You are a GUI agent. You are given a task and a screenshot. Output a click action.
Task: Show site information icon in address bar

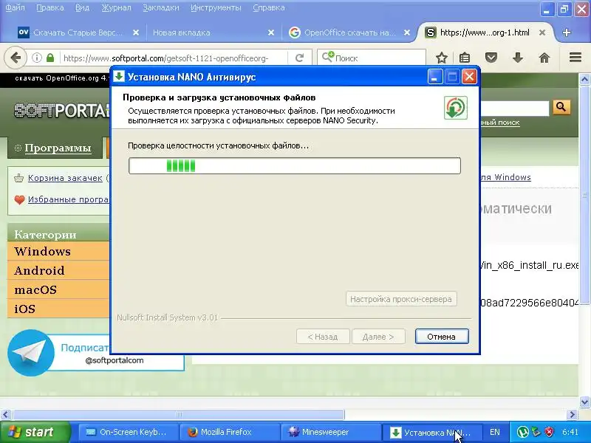pyautogui.click(x=36, y=58)
